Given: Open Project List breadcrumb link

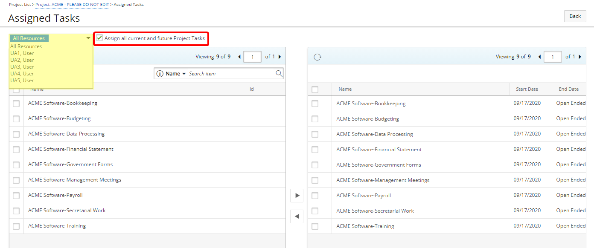Looking at the screenshot, I should (20, 5).
